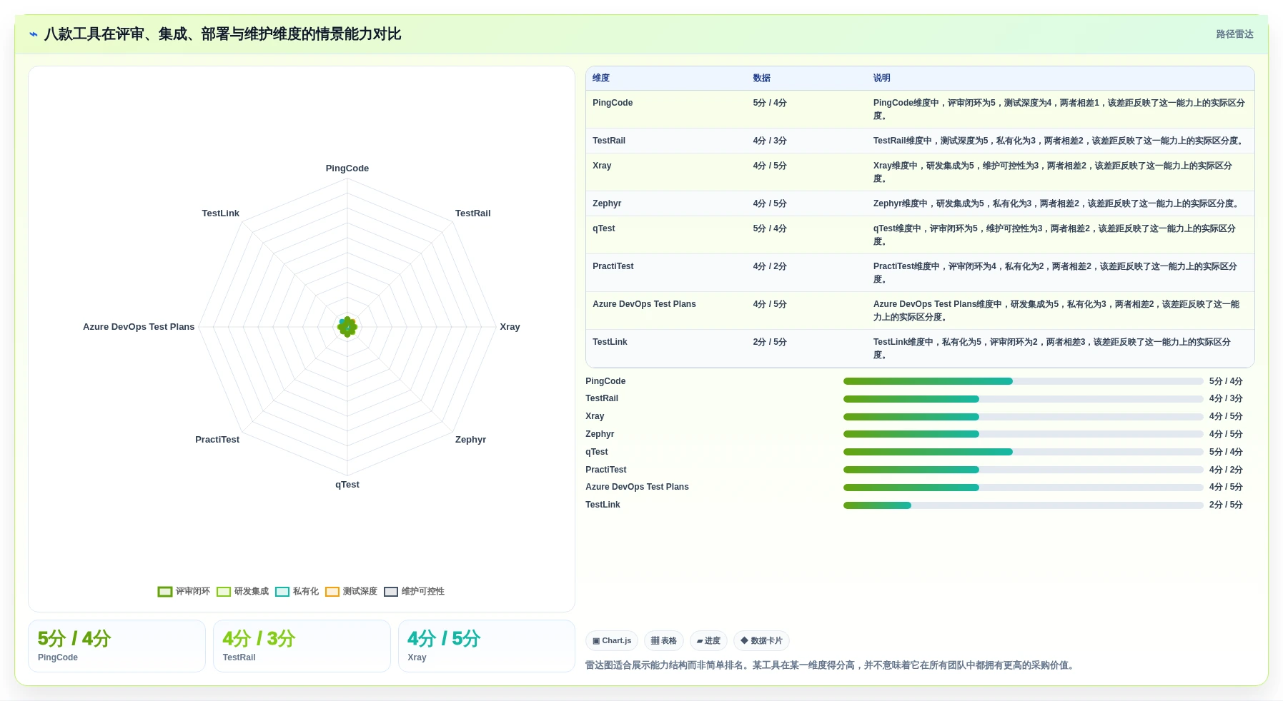This screenshot has height=701, width=1283.
Task: Toggle the 私有化 legend series
Action: point(297,591)
